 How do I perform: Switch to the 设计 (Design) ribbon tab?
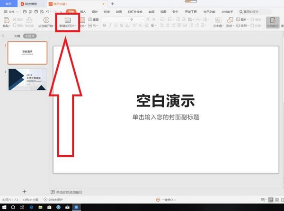[95, 11]
